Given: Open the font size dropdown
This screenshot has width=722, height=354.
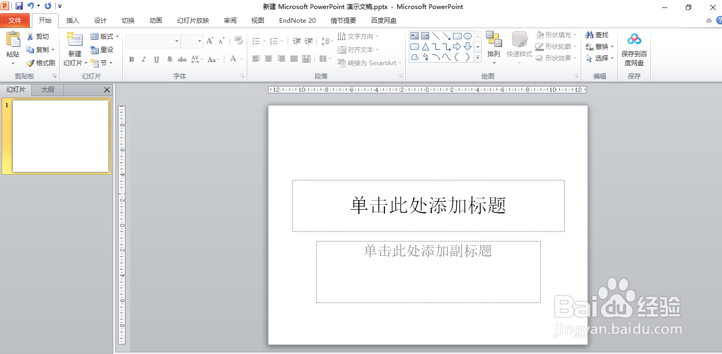Looking at the screenshot, I should (199, 41).
